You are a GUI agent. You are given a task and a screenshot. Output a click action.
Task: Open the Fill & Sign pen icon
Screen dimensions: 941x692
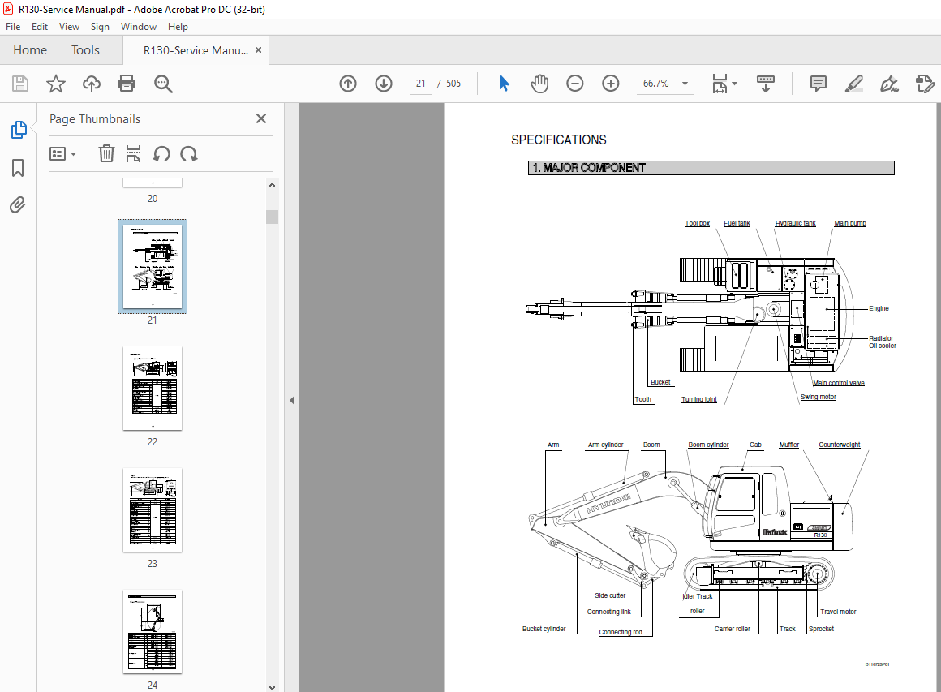pyautogui.click(x=889, y=84)
